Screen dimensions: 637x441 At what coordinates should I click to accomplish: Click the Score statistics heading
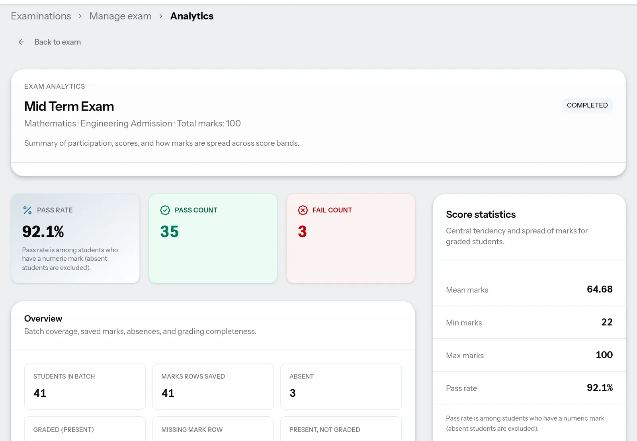(481, 215)
